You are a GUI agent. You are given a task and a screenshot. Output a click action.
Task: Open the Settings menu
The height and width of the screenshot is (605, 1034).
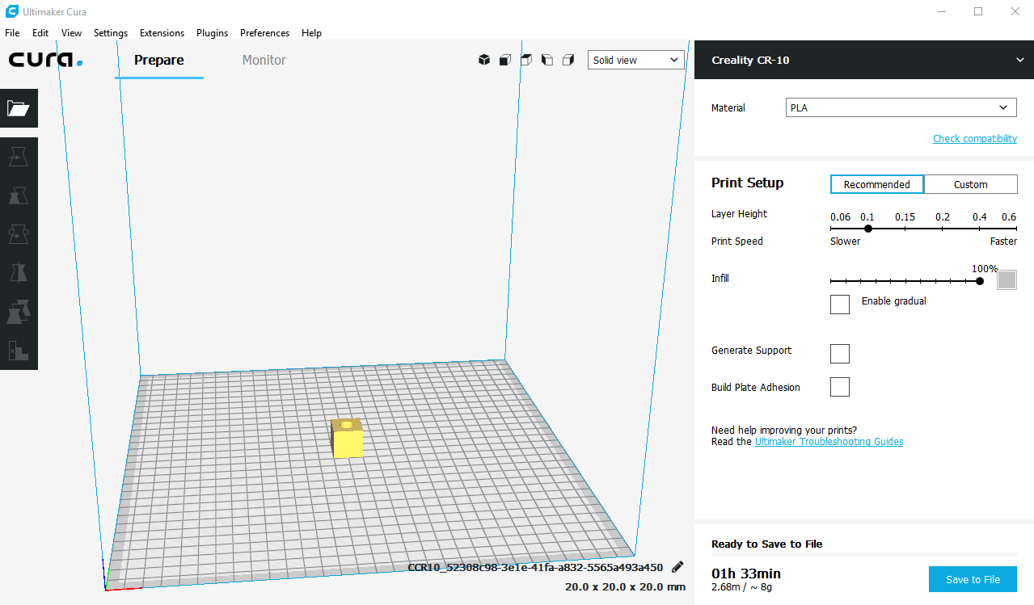tap(111, 33)
